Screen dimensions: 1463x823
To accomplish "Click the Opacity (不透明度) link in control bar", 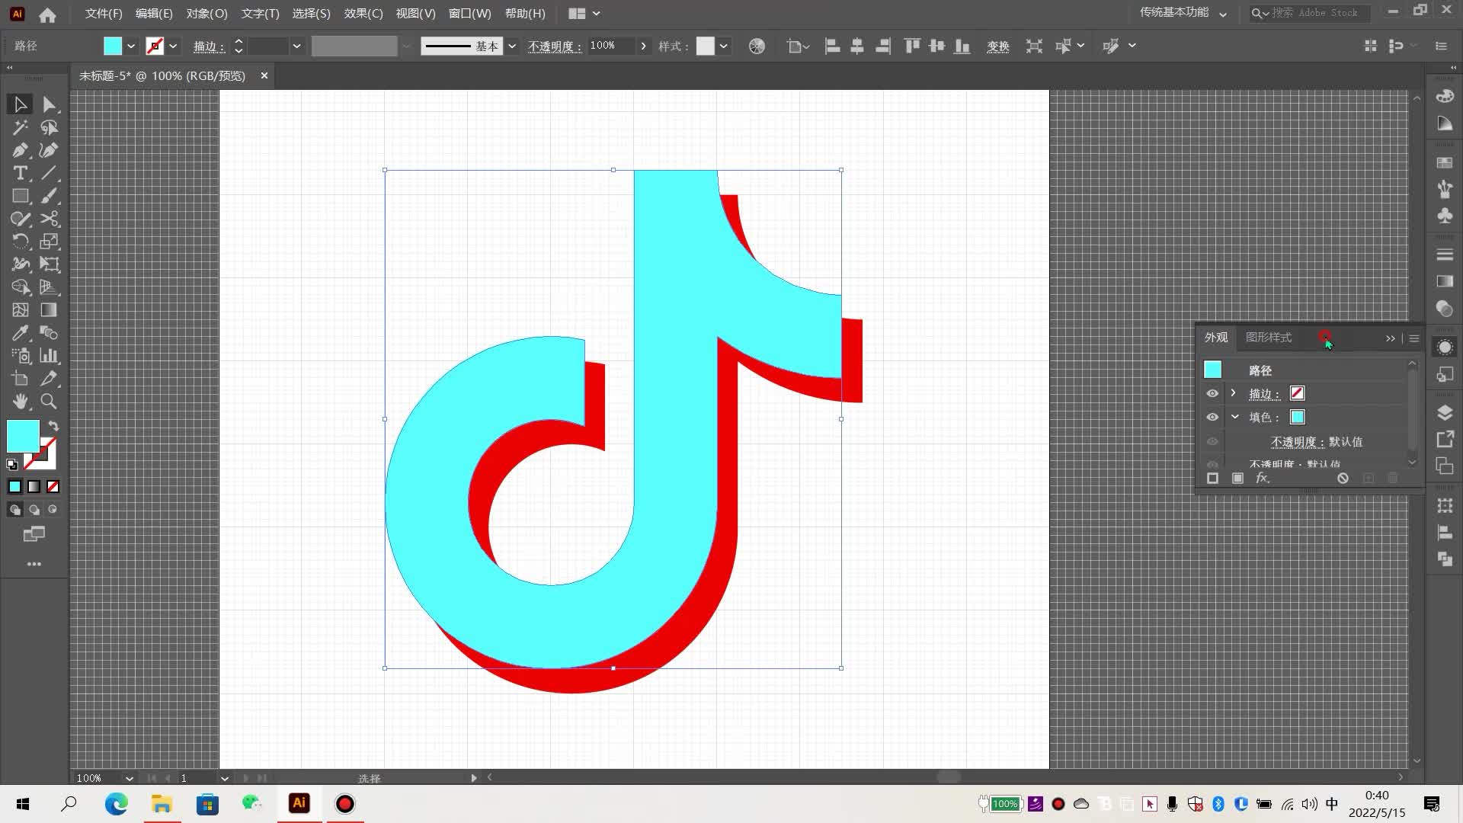I will [x=554, y=46].
